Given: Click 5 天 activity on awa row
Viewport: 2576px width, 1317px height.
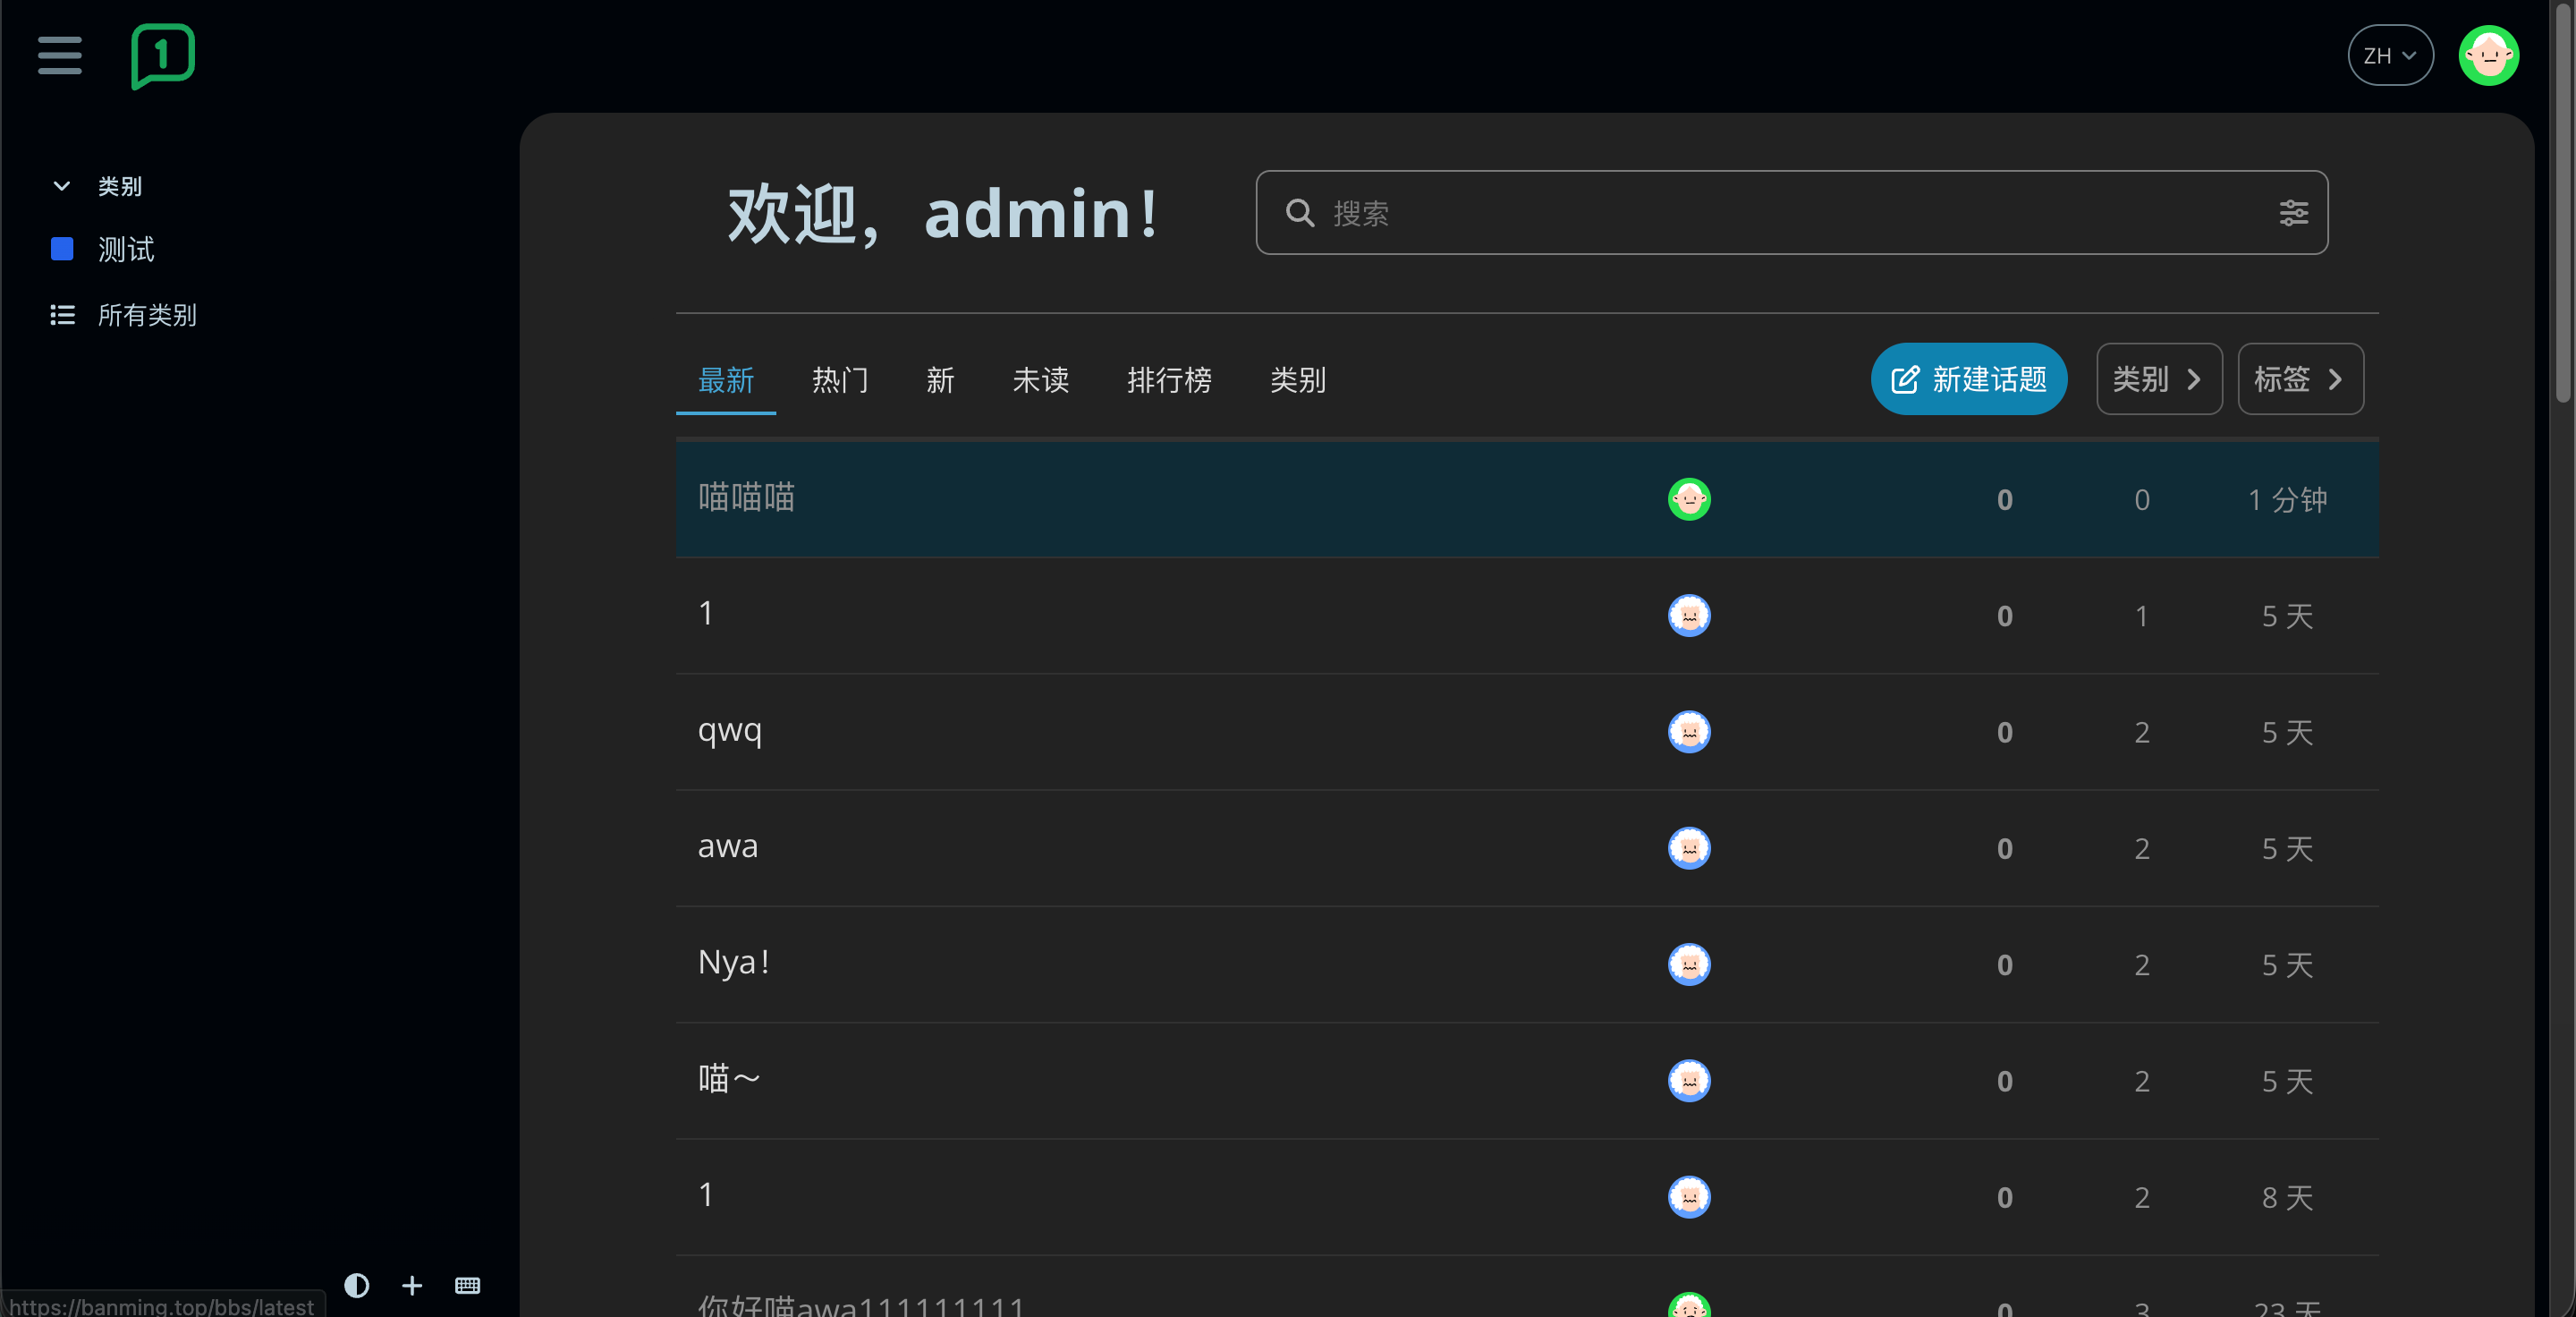Looking at the screenshot, I should (x=2287, y=848).
